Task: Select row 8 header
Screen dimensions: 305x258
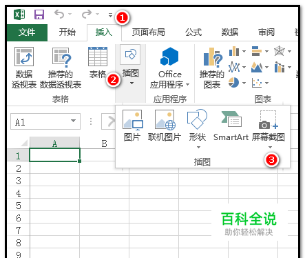Action: coord(19,242)
